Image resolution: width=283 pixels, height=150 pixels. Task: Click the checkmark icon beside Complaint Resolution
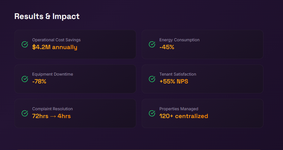click(x=25, y=113)
